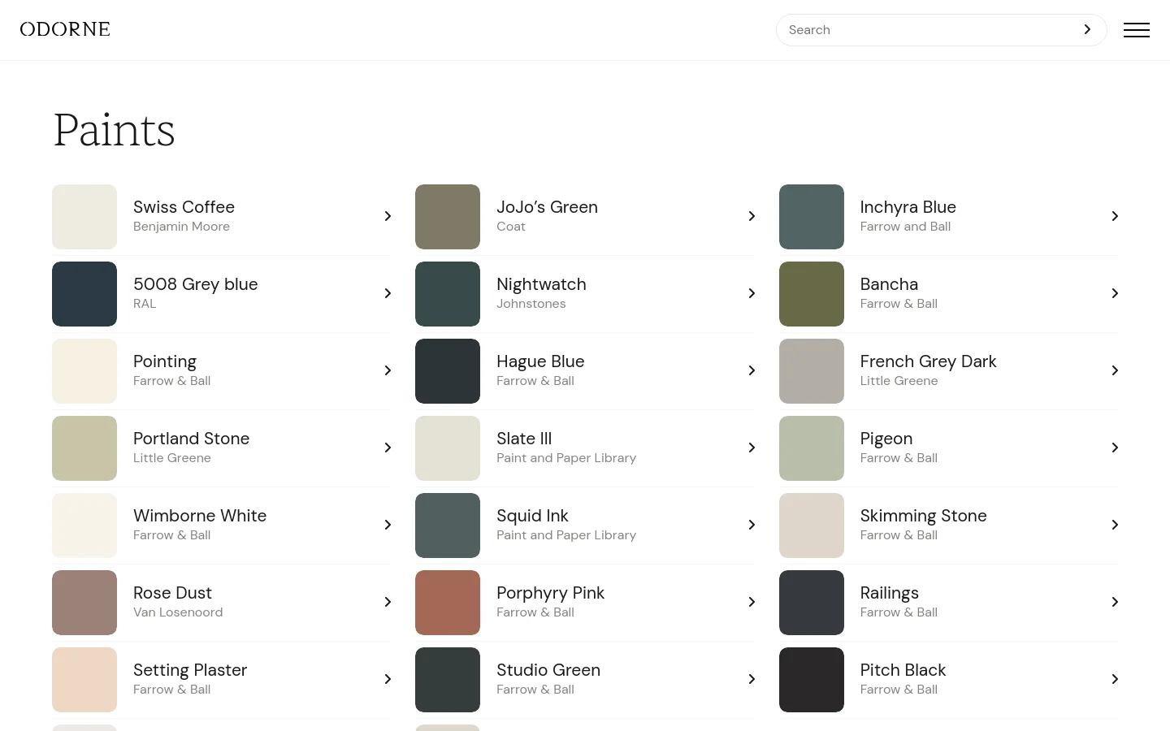Select the Porphyry Pink swatch
Image resolution: width=1170 pixels, height=731 pixels.
448,603
